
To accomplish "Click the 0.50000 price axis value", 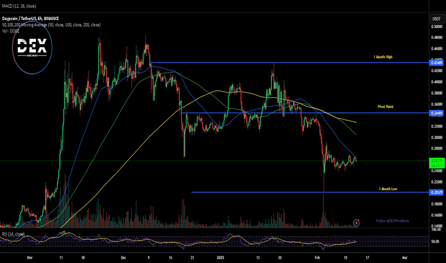I will (x=436, y=26).
